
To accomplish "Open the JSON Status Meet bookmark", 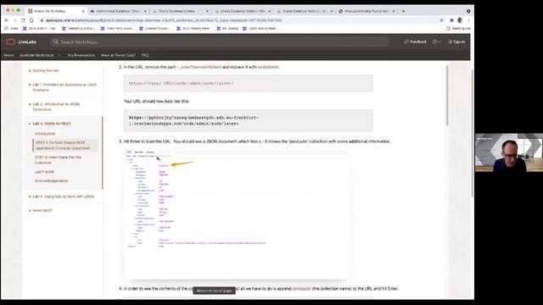I will [259, 28].
